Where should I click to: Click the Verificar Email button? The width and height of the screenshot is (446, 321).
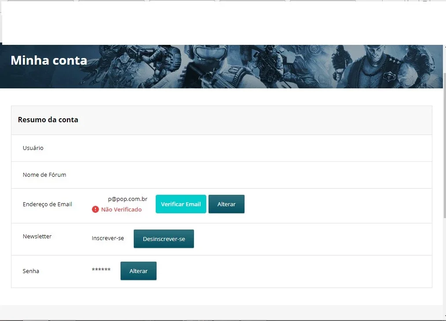(x=181, y=204)
